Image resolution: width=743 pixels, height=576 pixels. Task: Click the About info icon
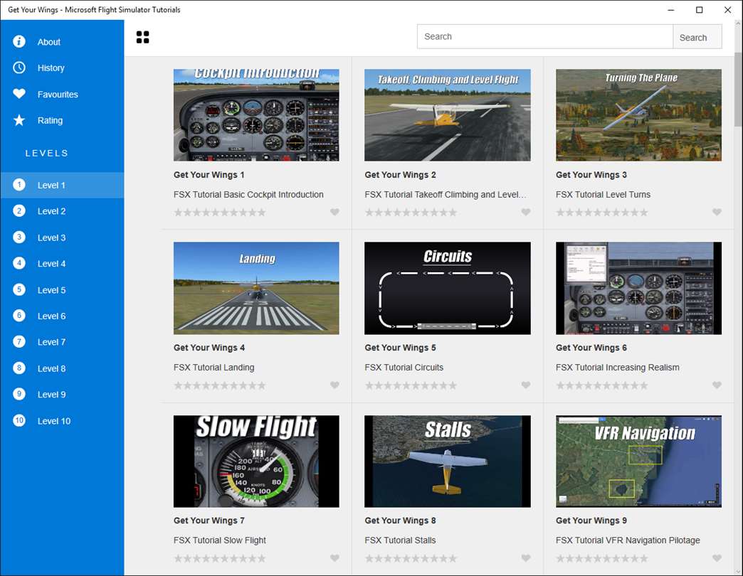click(19, 42)
